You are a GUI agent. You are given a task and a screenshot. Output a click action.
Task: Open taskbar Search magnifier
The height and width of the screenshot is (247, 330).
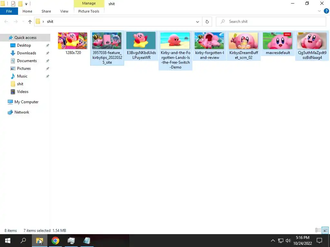coord(23,241)
